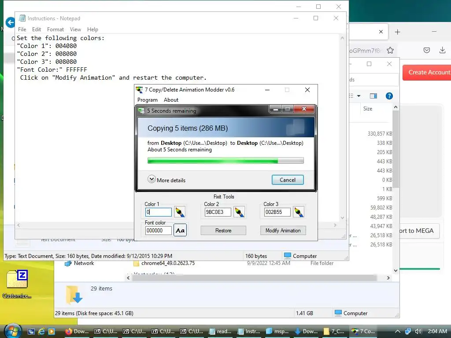Click the 330,857 KB size entry
The width and height of the screenshot is (451, 338).
(380, 134)
